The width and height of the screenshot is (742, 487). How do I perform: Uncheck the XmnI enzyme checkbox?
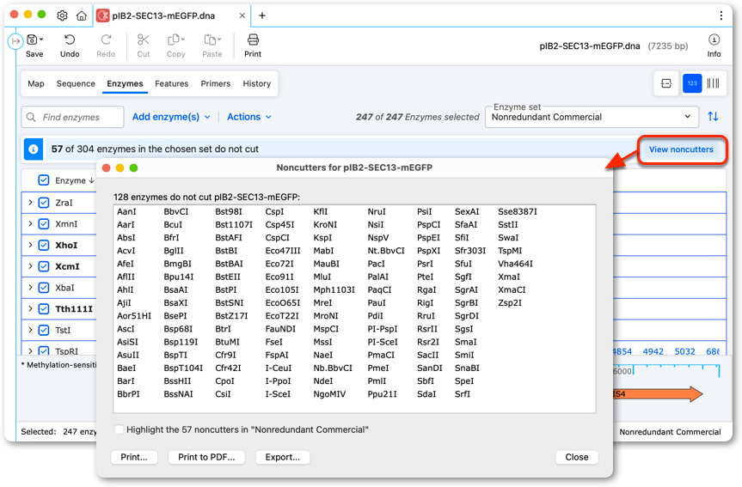(x=44, y=223)
